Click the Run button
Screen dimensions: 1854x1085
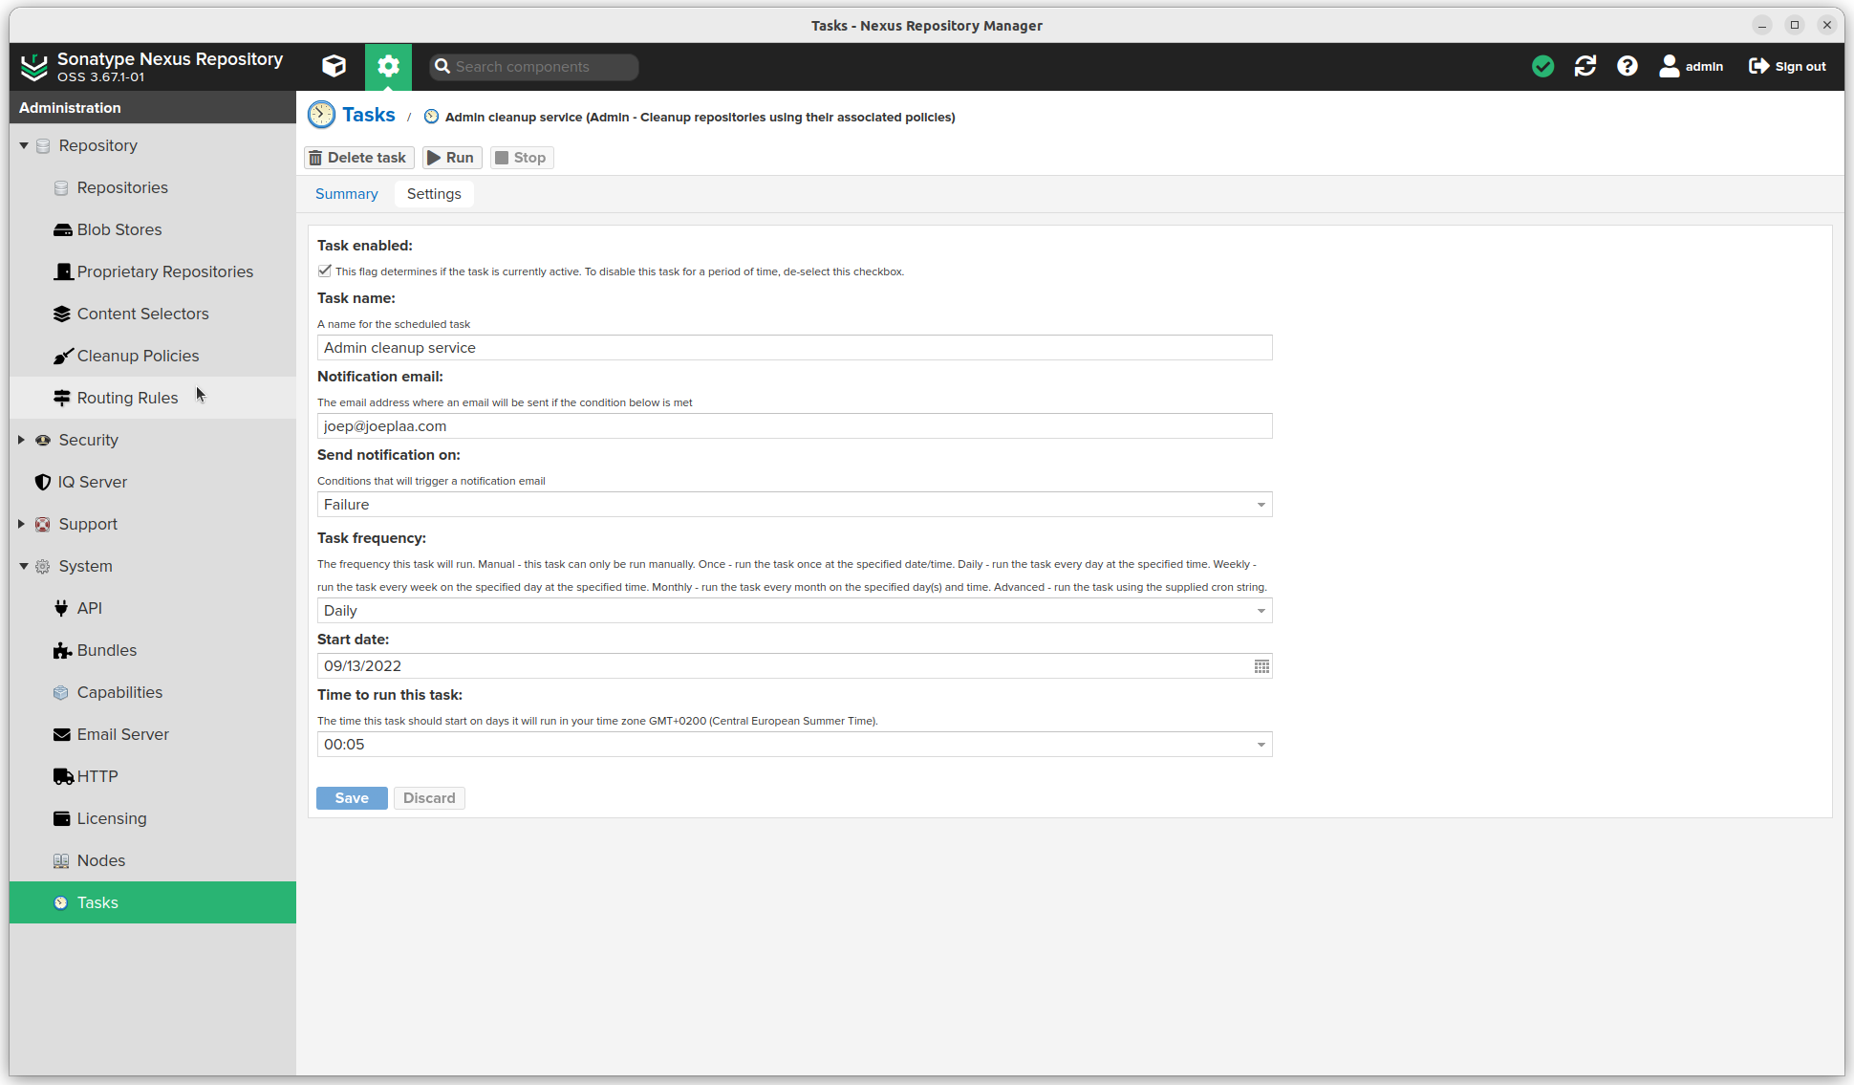pyautogui.click(x=451, y=158)
